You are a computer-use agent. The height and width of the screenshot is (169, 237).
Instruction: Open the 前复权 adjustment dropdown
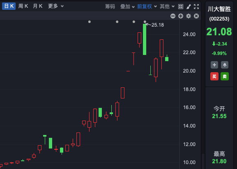[x=147, y=7]
